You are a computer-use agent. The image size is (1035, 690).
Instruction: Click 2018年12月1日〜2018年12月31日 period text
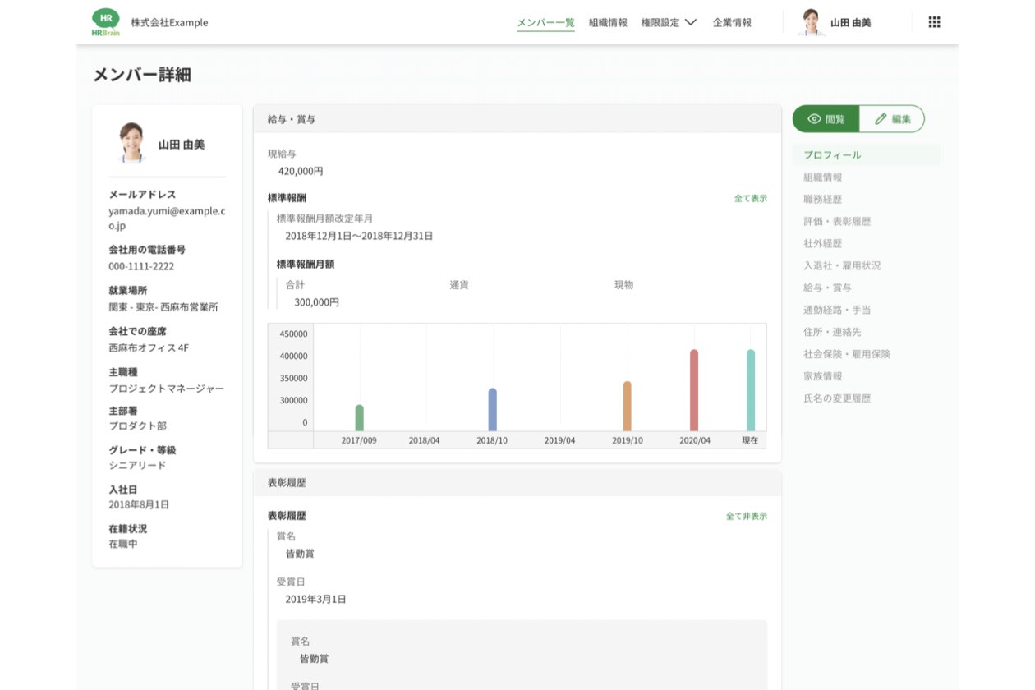[359, 236]
